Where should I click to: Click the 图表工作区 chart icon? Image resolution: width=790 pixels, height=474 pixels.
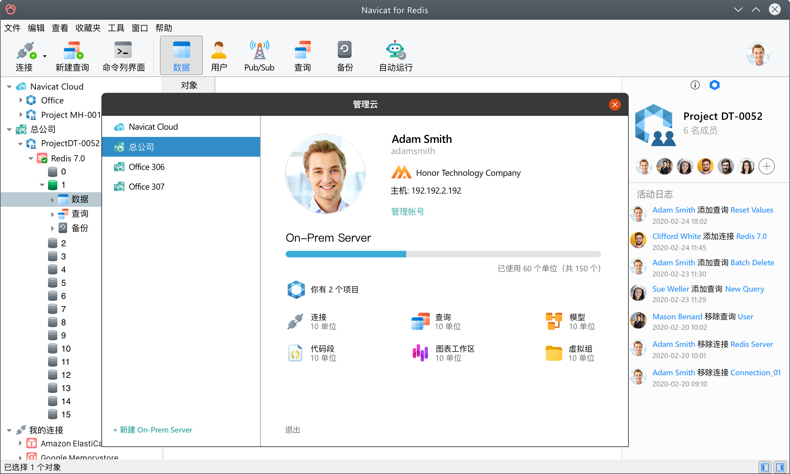pyautogui.click(x=420, y=353)
